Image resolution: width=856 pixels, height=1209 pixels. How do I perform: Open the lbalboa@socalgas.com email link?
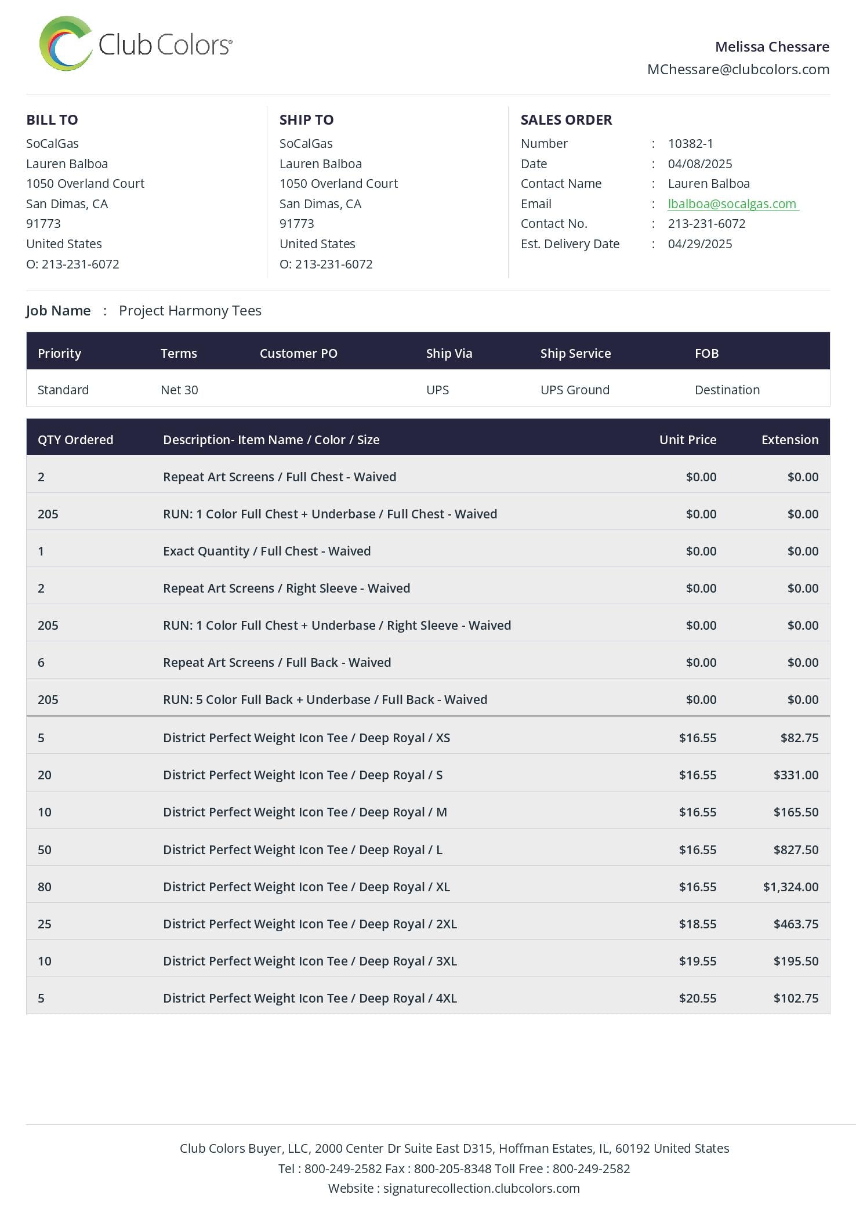pos(732,204)
